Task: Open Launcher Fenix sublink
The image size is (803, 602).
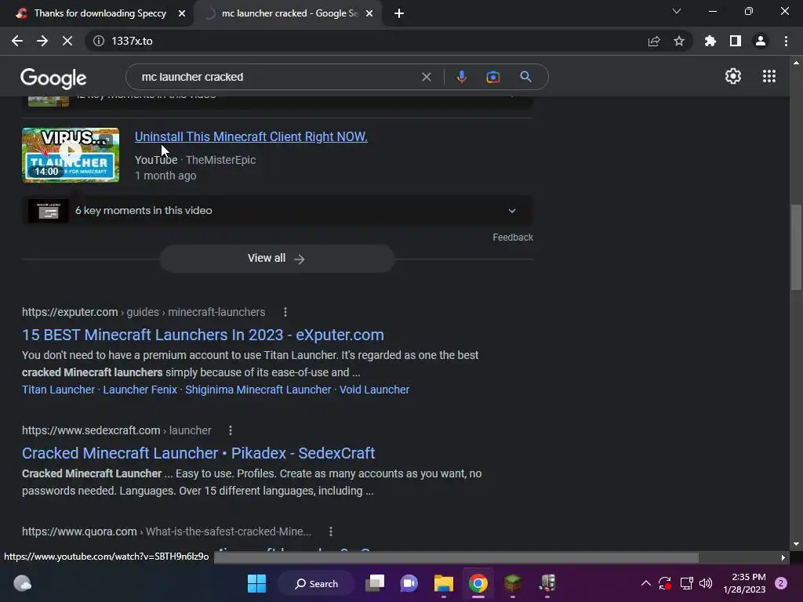Action: (140, 390)
